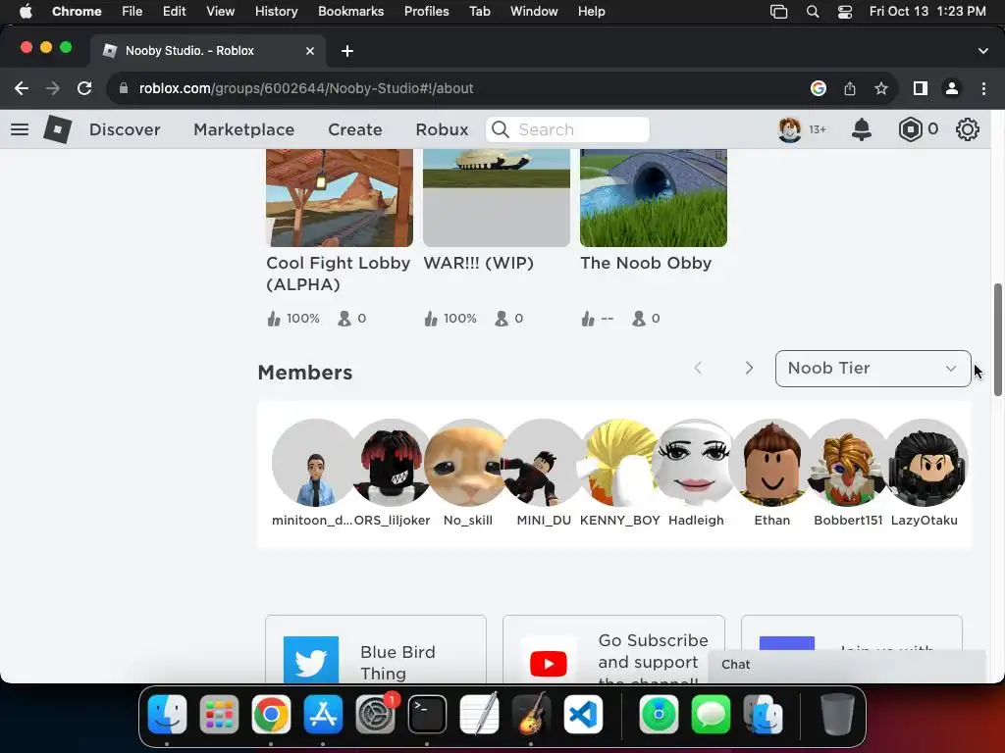
Task: Open System Settings from the dock
Action: point(376,714)
